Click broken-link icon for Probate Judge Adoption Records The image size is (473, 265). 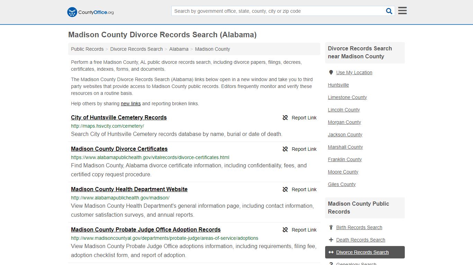285,230
